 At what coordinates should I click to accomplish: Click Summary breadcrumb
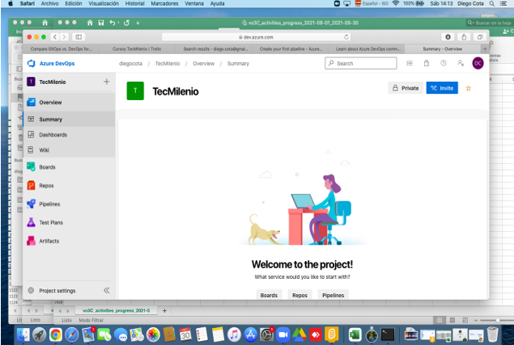(x=238, y=64)
